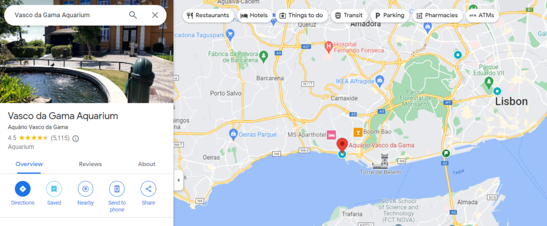
Task: Select the Overview tab
Action: coord(29,164)
